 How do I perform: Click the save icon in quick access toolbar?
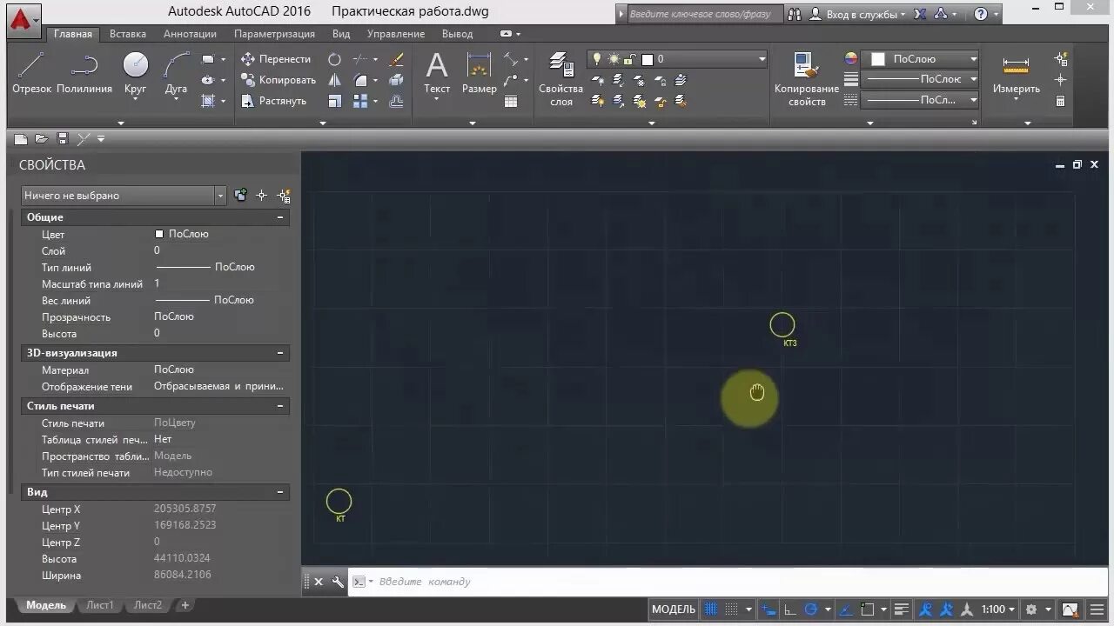point(63,139)
